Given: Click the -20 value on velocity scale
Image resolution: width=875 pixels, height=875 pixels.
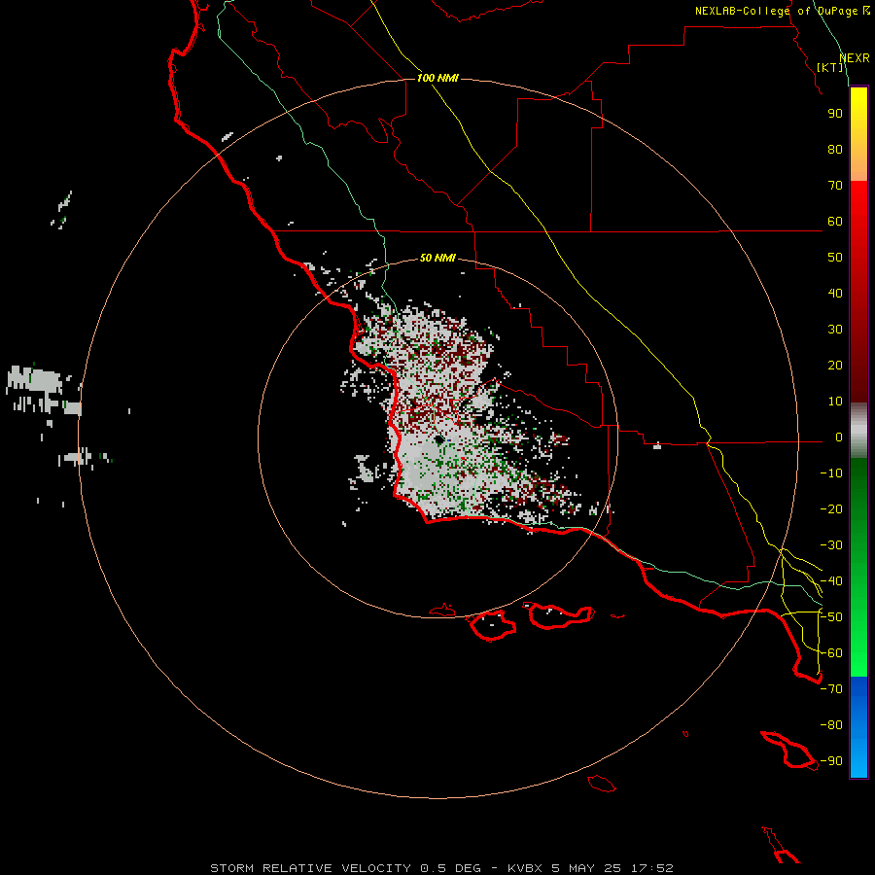Looking at the screenshot, I should pyautogui.click(x=831, y=508).
